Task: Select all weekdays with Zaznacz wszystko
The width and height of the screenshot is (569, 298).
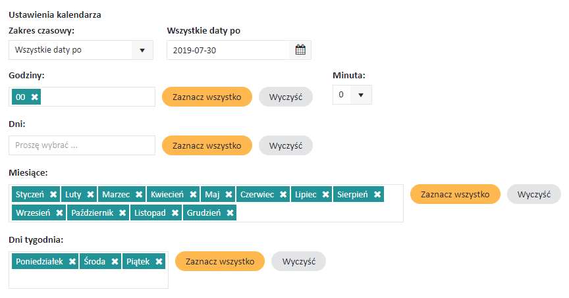Action: point(220,261)
